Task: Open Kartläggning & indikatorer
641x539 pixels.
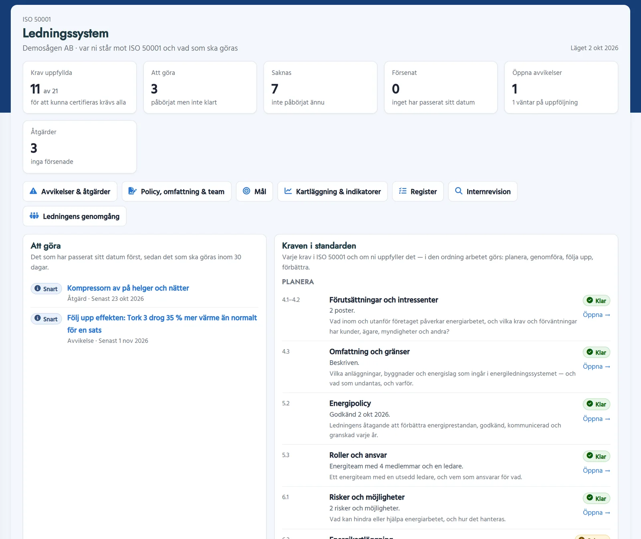Action: pos(333,192)
